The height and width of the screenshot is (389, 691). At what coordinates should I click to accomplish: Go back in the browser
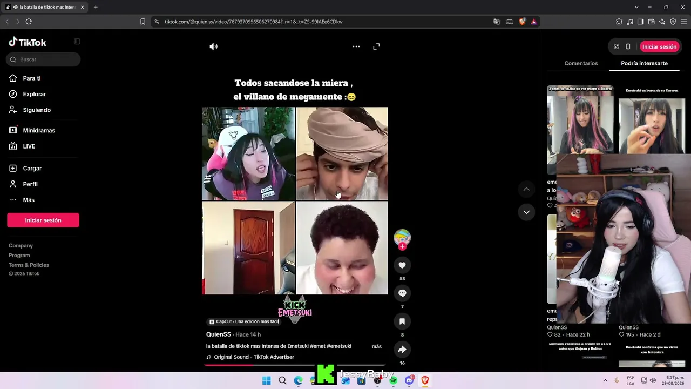pos(7,22)
